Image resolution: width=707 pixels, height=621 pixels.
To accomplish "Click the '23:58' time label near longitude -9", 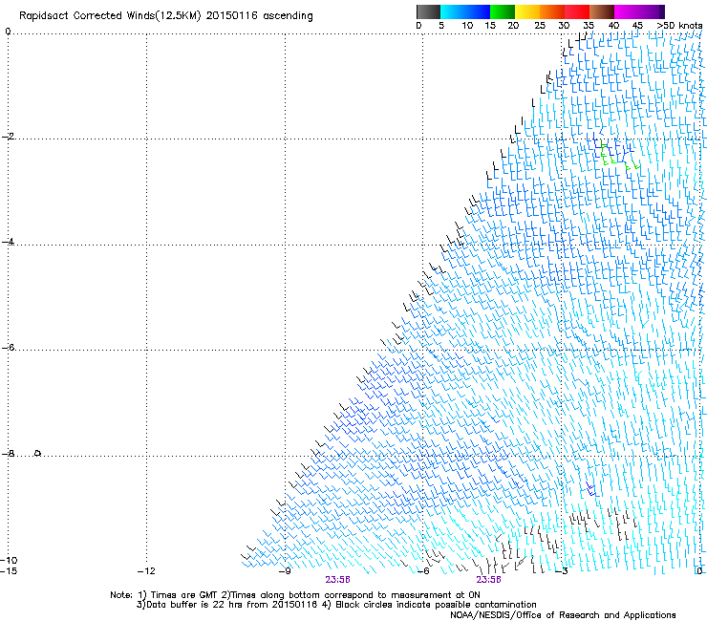I will click(x=337, y=580).
